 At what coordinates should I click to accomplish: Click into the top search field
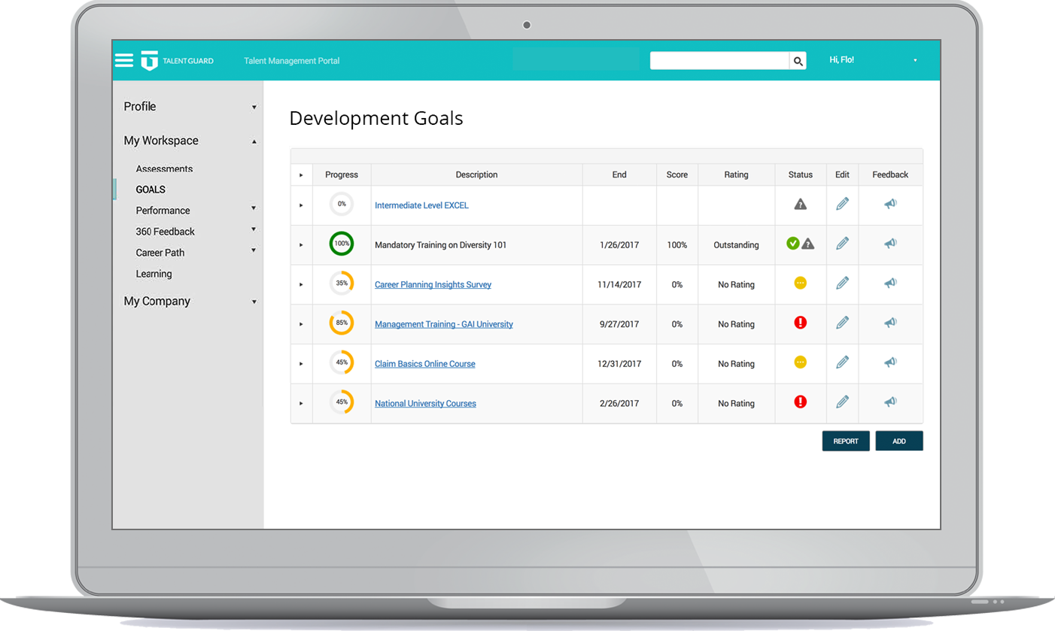pos(719,61)
